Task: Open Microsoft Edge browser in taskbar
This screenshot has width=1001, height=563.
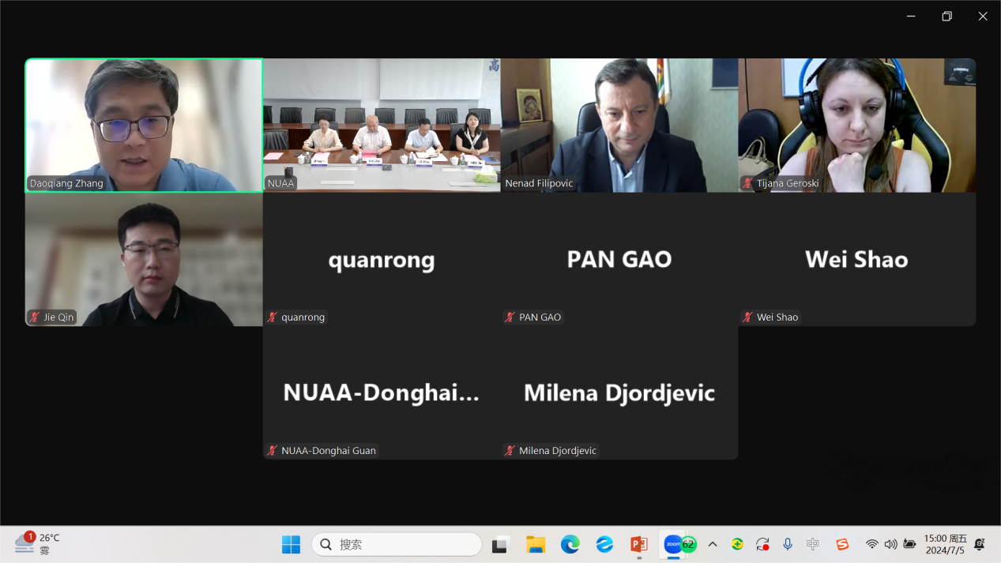Action: click(x=570, y=544)
